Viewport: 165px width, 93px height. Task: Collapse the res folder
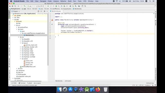19,37
